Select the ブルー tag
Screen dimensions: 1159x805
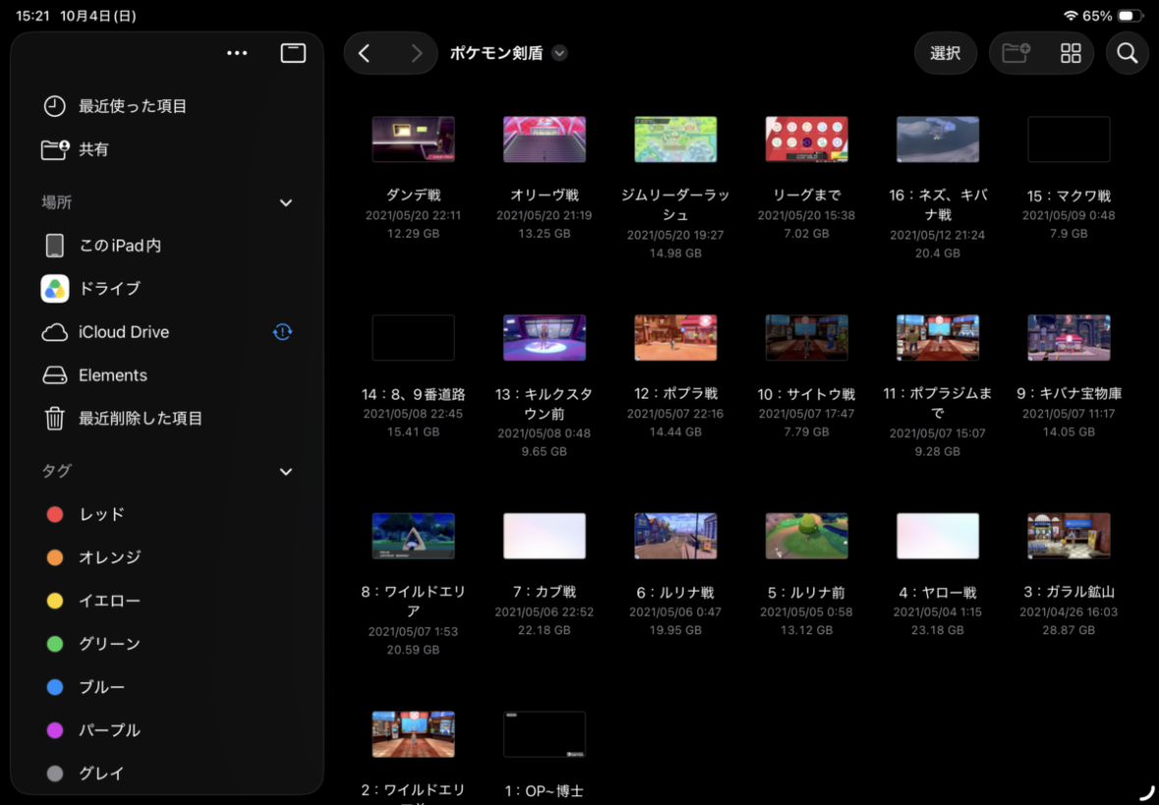[x=167, y=687]
